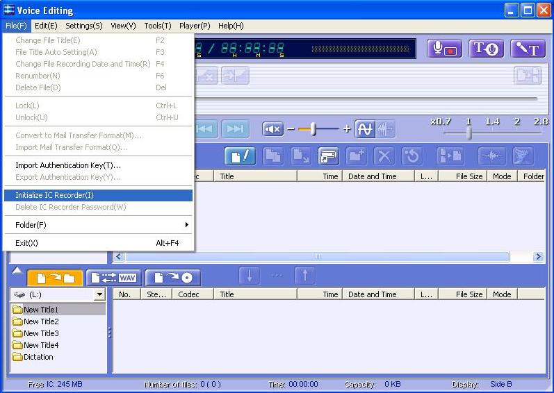Click the horizontal scrollbar left arrow
This screenshot has width=554, height=393.
coord(119,256)
